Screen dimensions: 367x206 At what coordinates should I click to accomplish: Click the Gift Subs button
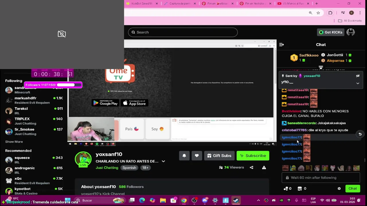219,156
